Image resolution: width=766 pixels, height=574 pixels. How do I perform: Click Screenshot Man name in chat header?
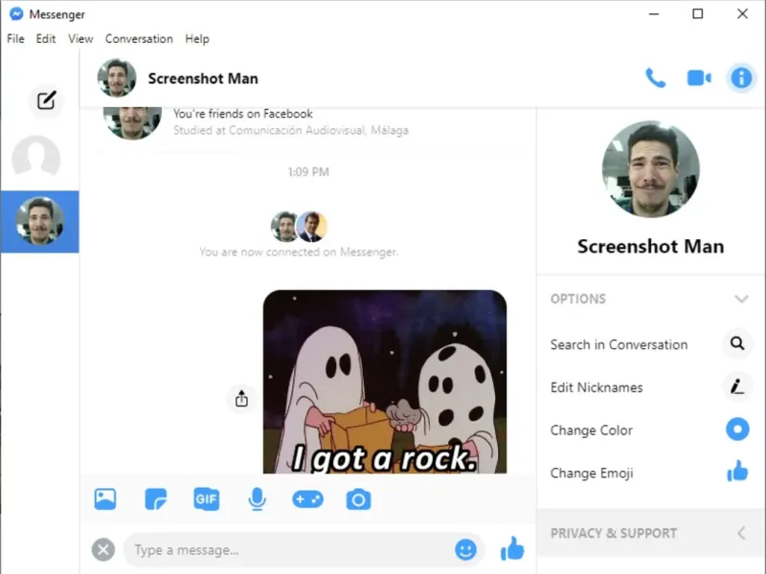click(x=203, y=78)
